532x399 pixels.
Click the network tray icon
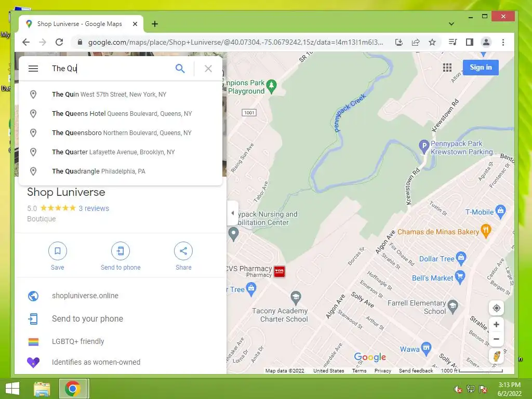471,389
